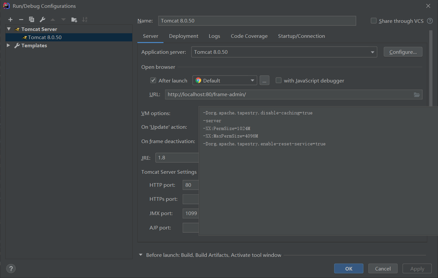Add new configuration with plus icon
The width and height of the screenshot is (438, 278).
click(10, 20)
